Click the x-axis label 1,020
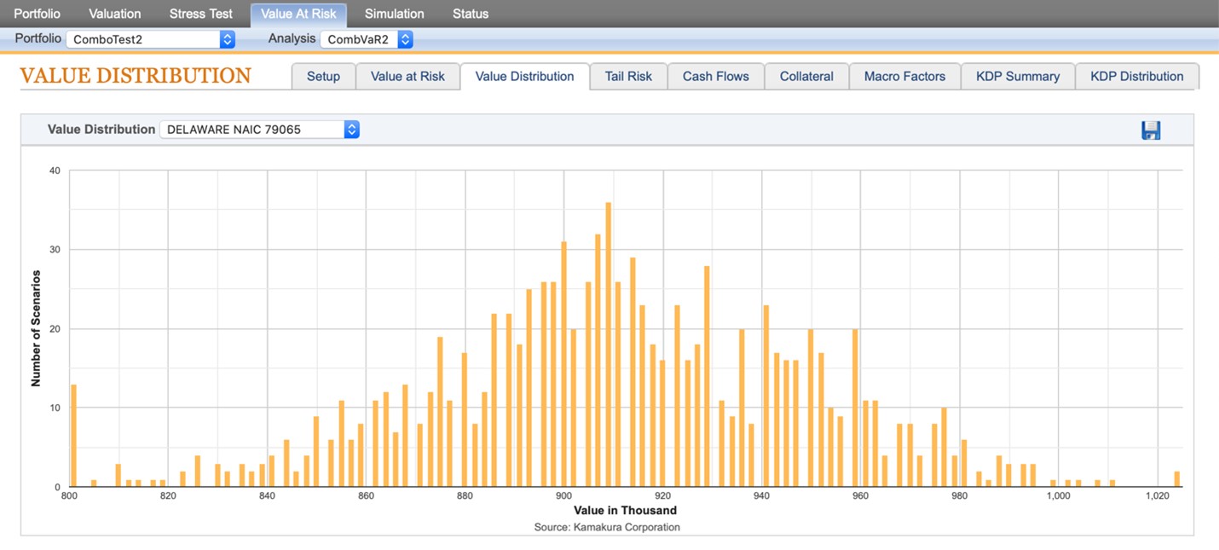Viewport: 1219px width, 550px height. click(x=1157, y=496)
